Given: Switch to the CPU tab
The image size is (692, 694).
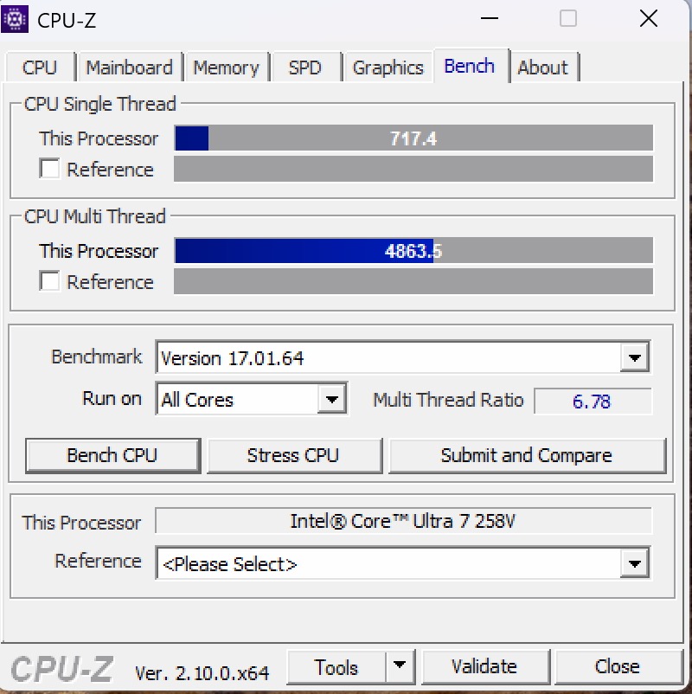Looking at the screenshot, I should pyautogui.click(x=40, y=67).
